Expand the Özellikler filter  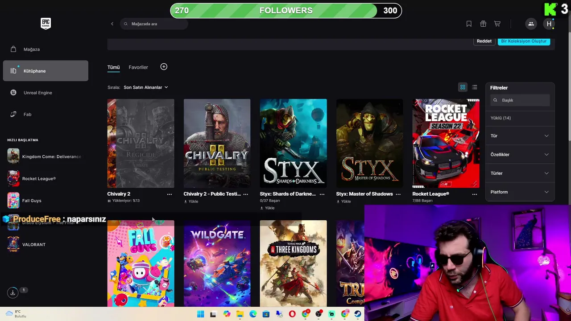(x=520, y=154)
